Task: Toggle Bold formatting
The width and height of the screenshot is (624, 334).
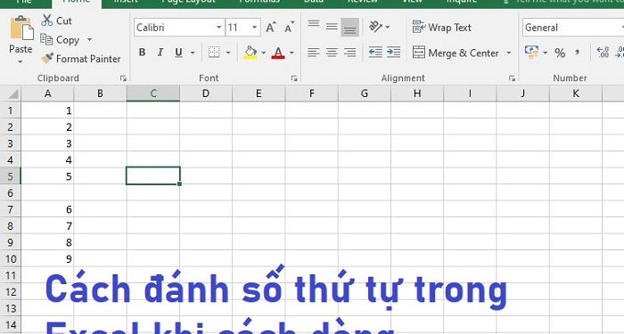Action: pyautogui.click(x=142, y=52)
